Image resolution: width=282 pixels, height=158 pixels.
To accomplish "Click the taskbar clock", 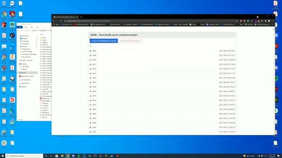I will (x=272, y=156).
